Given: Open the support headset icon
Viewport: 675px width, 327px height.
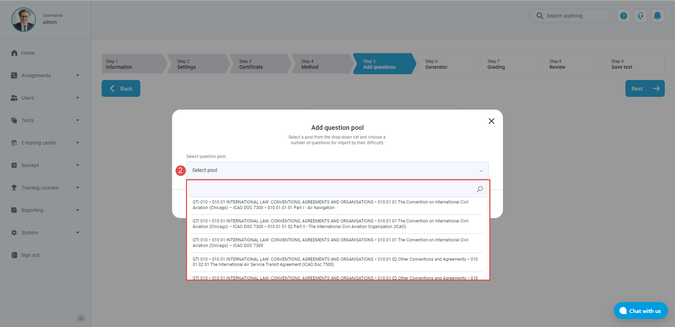Looking at the screenshot, I should tap(641, 16).
